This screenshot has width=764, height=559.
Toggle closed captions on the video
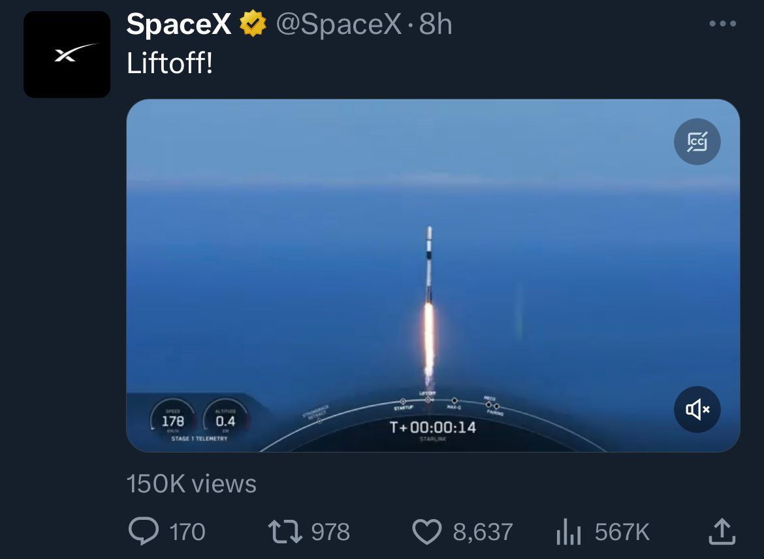(x=697, y=142)
